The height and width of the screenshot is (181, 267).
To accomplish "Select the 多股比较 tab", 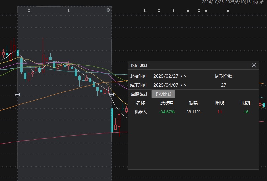I will (163, 94).
